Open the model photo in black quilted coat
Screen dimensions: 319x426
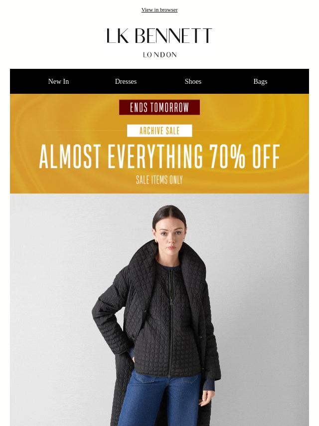[x=159, y=310]
